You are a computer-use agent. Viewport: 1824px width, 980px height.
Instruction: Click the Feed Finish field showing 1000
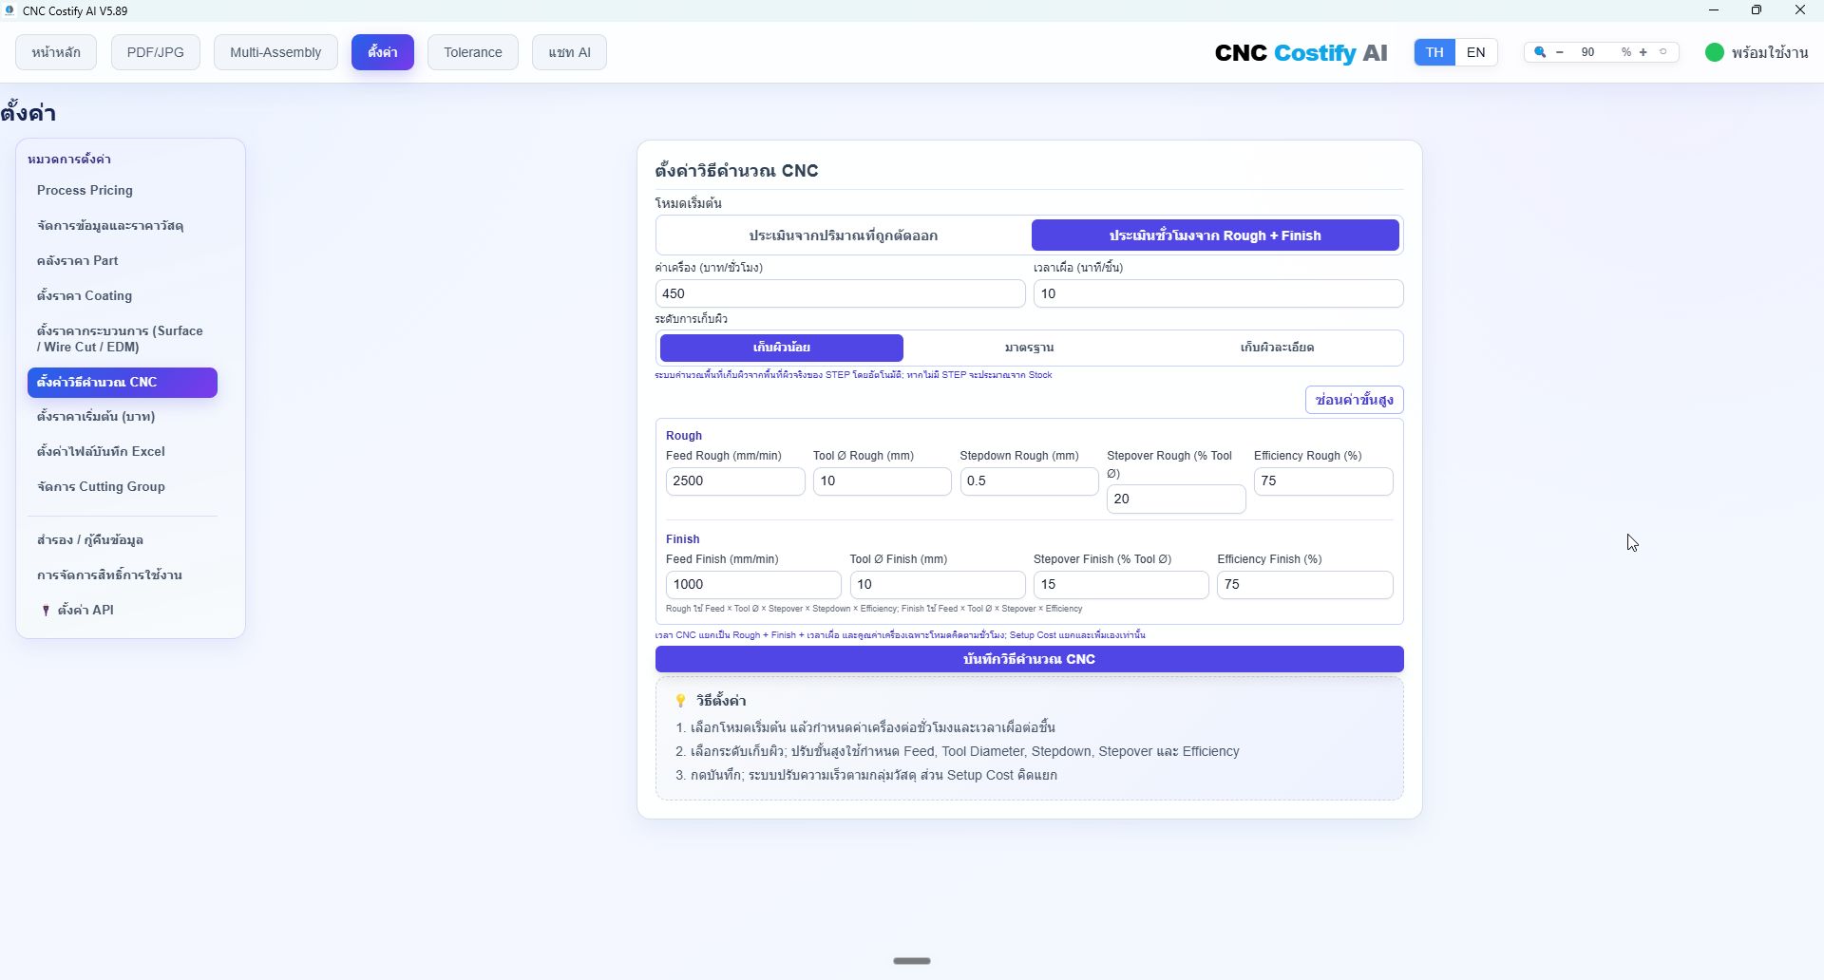[x=753, y=585]
